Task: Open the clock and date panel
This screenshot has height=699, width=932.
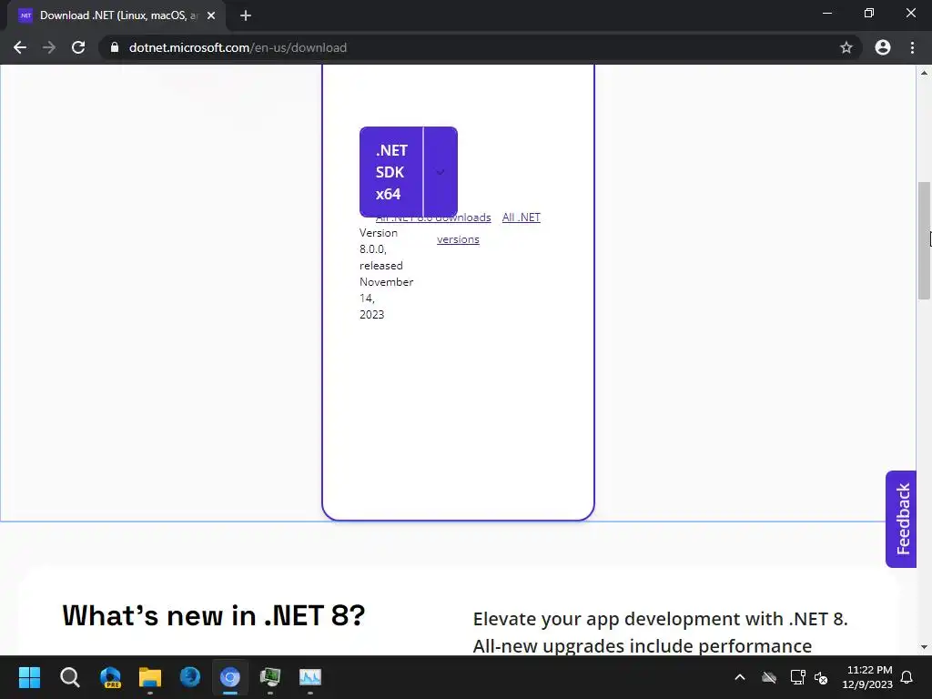Action: click(x=867, y=677)
